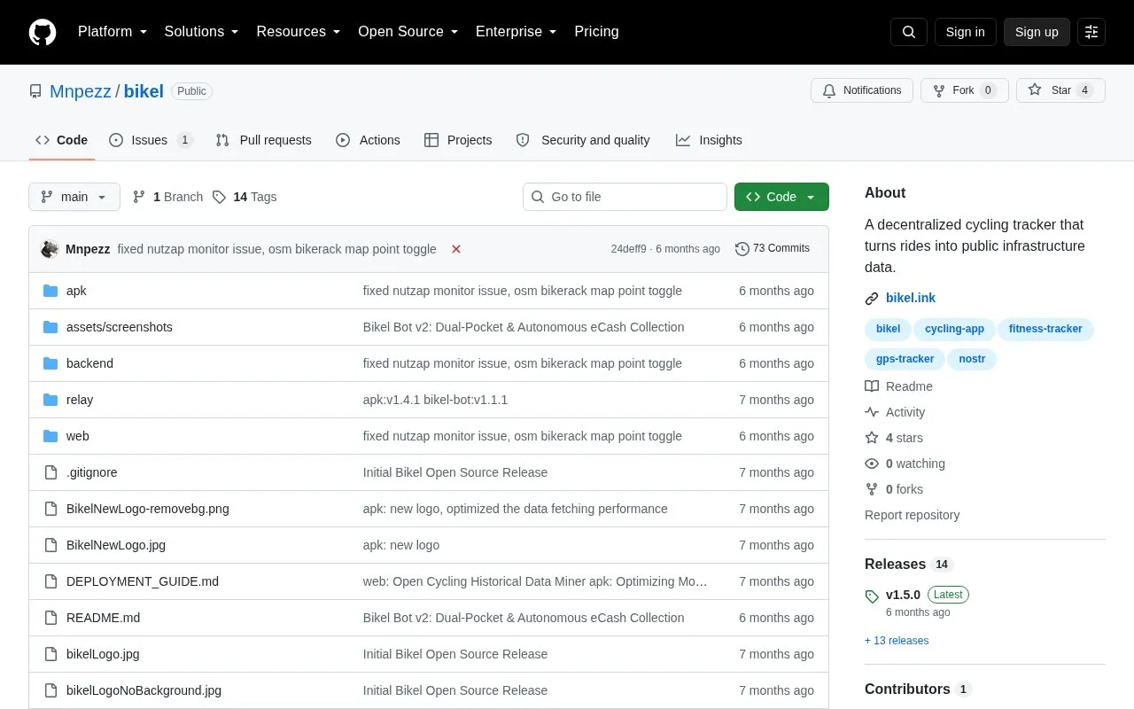This screenshot has height=709, width=1134.
Task: Click the Go to file search field
Action: point(625,197)
